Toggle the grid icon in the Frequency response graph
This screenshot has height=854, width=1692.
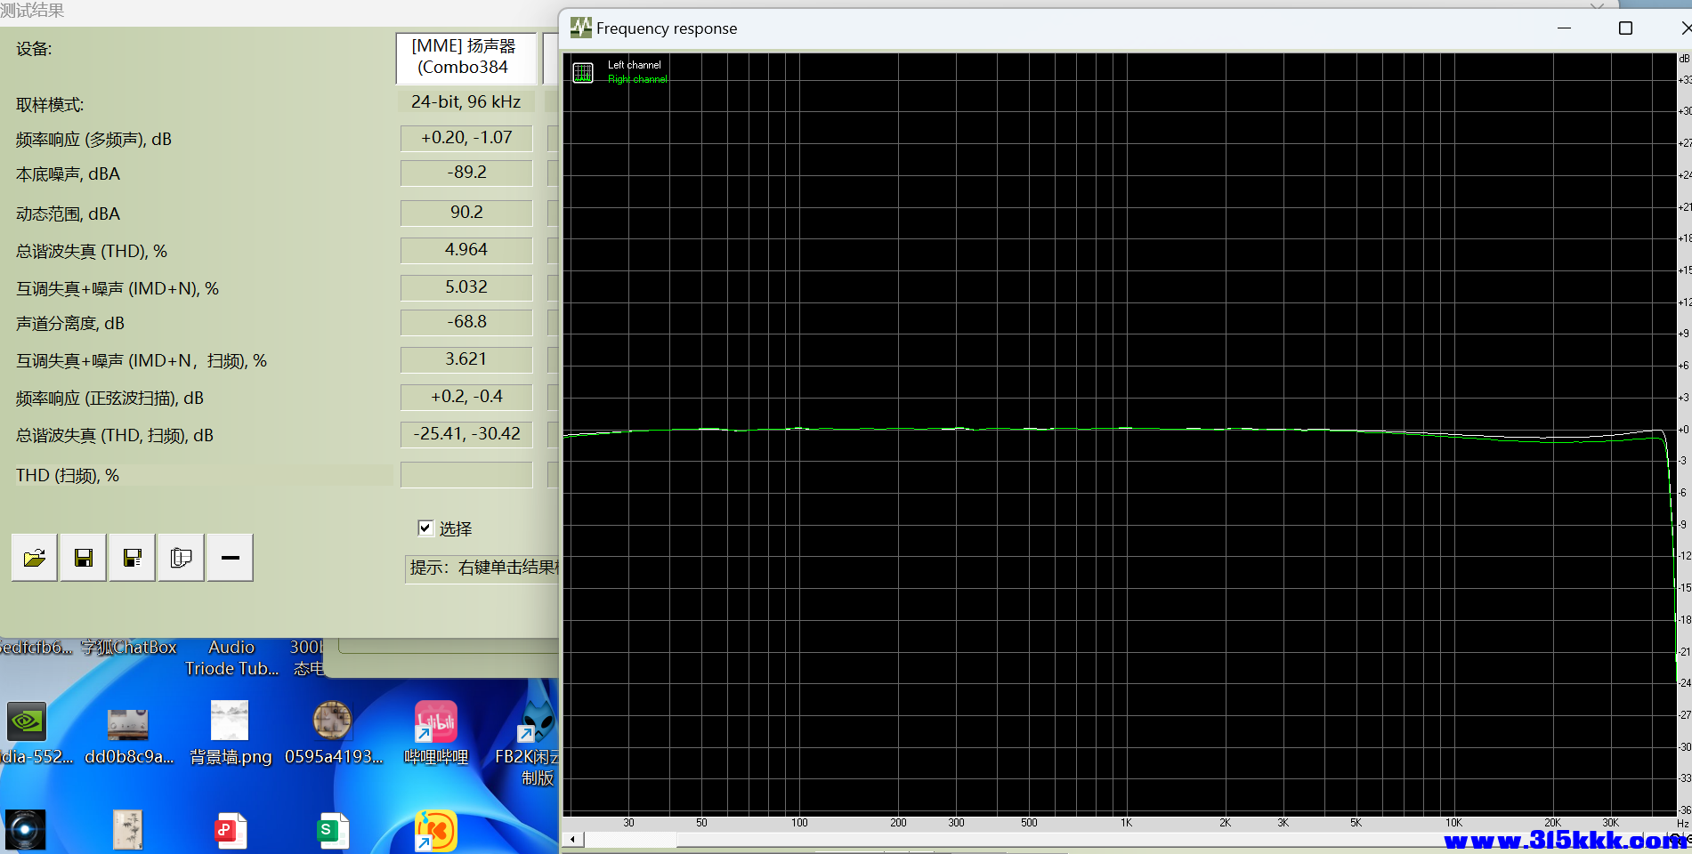point(583,72)
